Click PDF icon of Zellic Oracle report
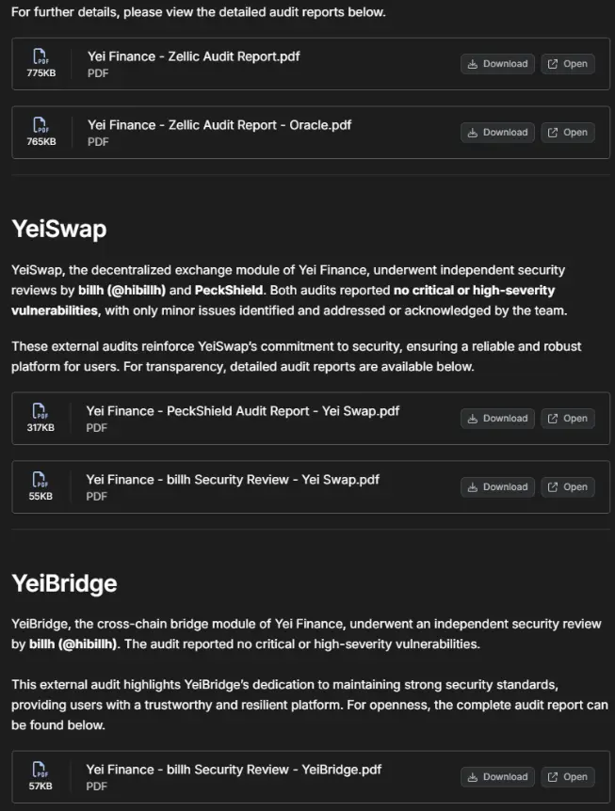 41,125
